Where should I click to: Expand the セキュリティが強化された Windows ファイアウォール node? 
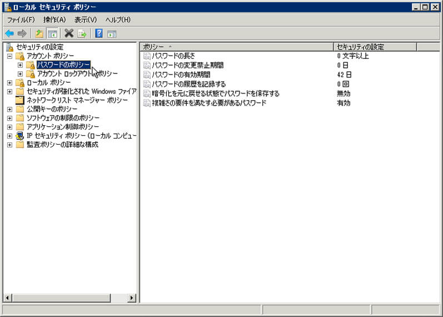[9, 92]
